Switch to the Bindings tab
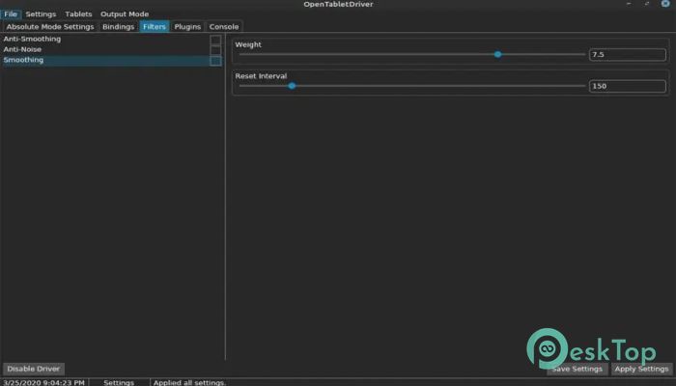 (118, 27)
